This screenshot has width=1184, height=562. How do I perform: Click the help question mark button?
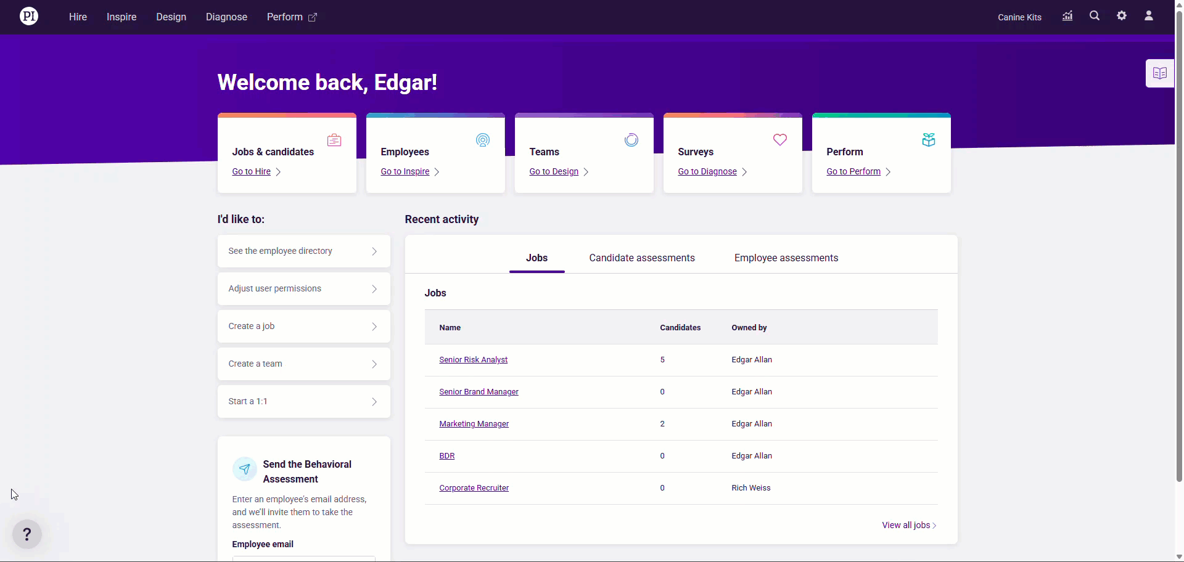coord(27,534)
